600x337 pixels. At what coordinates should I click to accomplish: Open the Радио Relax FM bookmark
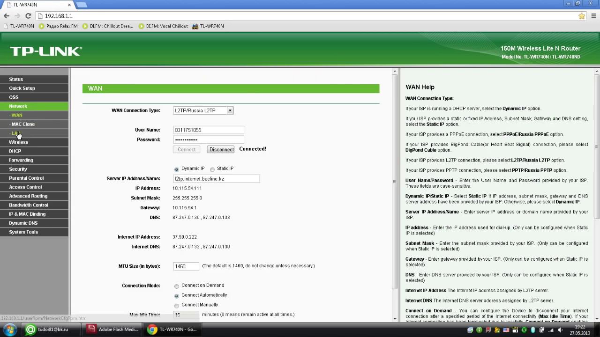click(59, 26)
